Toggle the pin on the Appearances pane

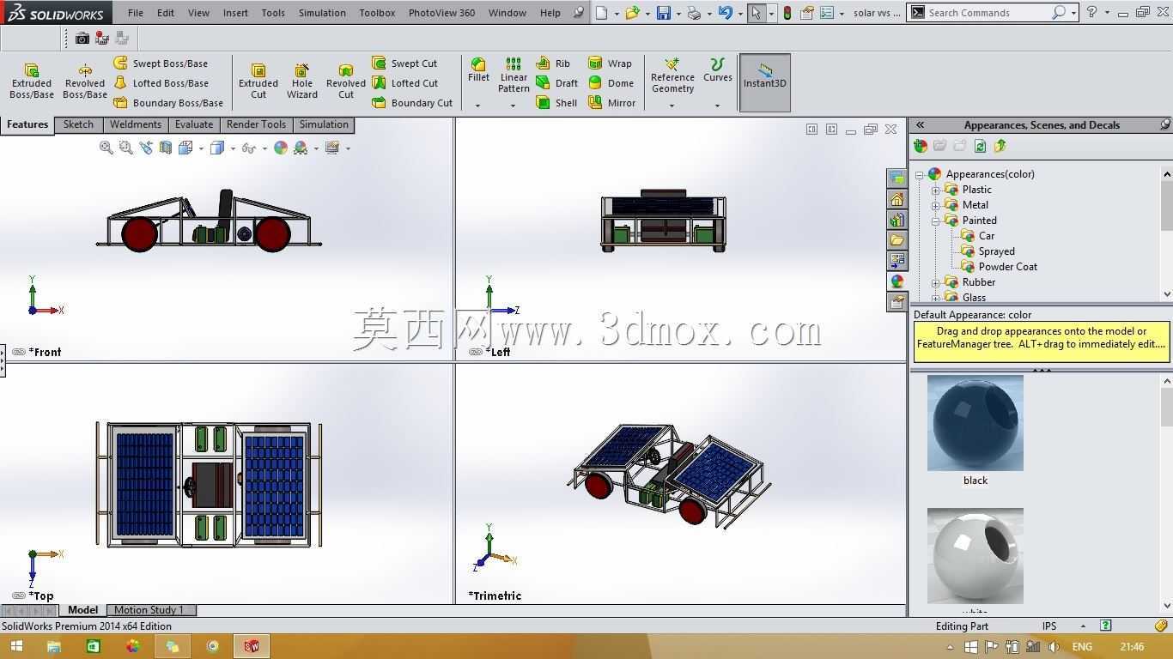(x=1164, y=124)
